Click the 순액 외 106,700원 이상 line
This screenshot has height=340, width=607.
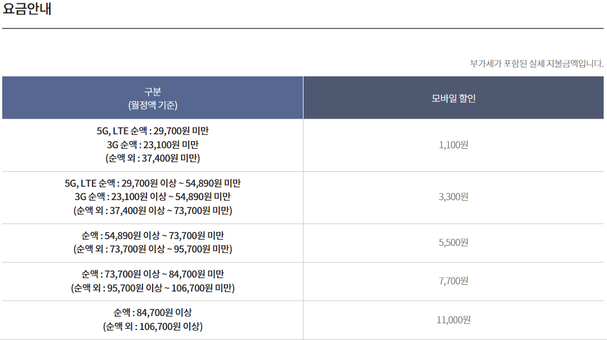pyautogui.click(x=153, y=326)
